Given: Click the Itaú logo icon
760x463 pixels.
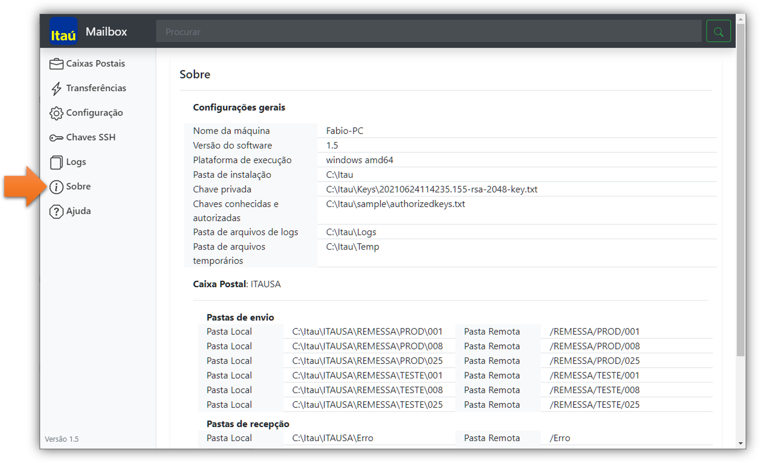Looking at the screenshot, I should (x=64, y=31).
